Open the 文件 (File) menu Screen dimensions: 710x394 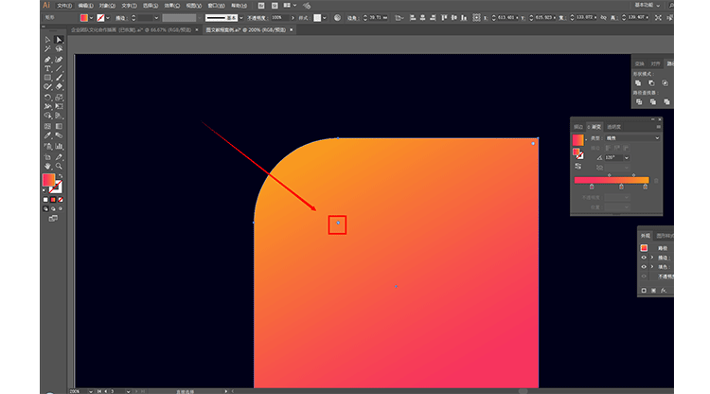click(63, 5)
